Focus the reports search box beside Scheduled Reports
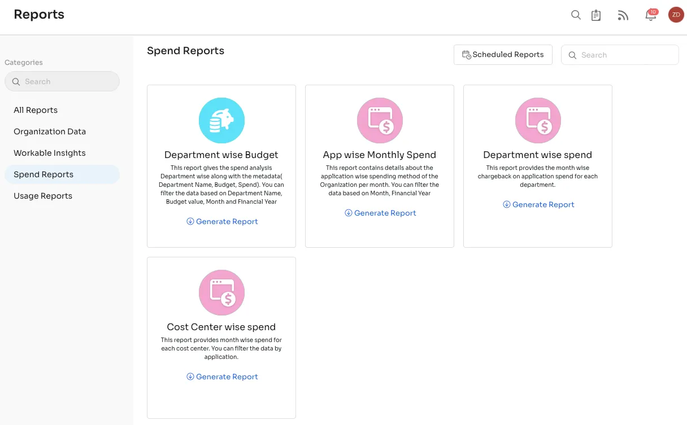This screenshot has width=687, height=425. [x=620, y=55]
